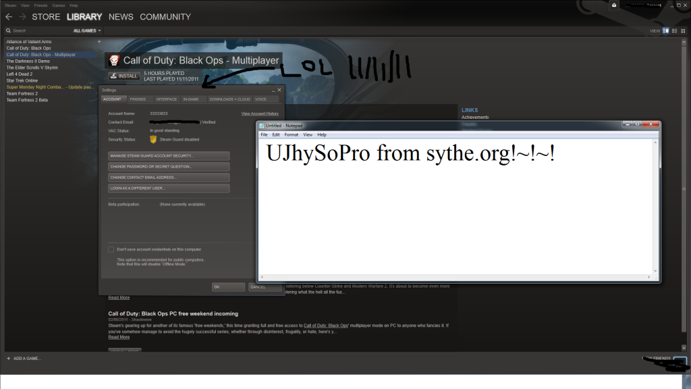Open the View Account History link
The image size is (691, 389).
(260, 113)
